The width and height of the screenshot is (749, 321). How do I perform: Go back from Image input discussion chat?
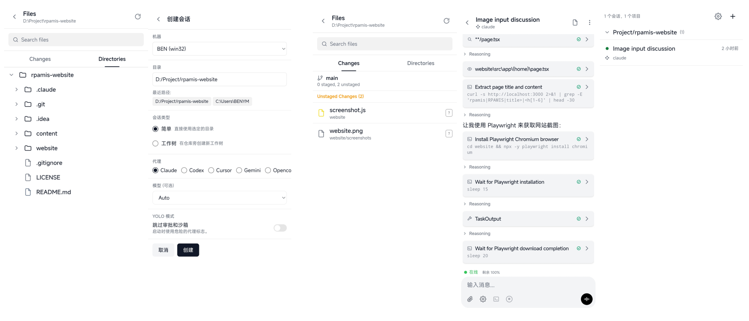tap(467, 23)
